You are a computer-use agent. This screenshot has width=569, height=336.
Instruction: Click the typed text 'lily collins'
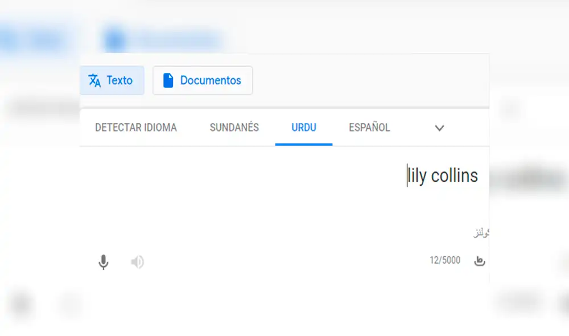click(443, 175)
